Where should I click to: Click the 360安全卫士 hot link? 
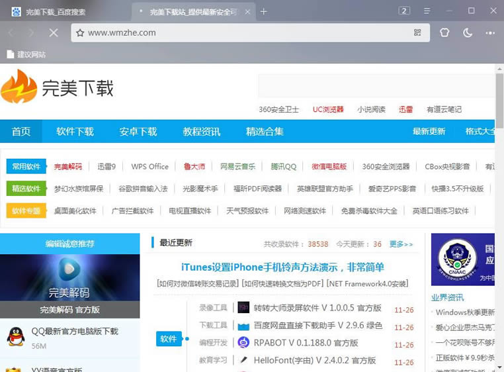[x=278, y=109]
